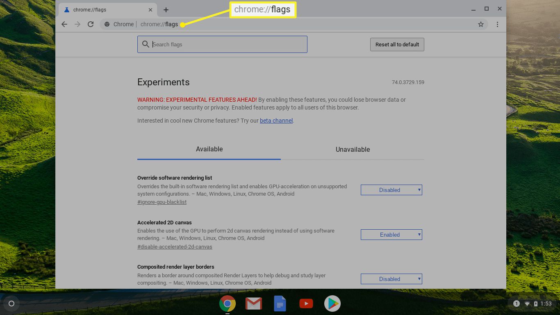The height and width of the screenshot is (315, 560).
Task: Click Override software rendering list title
Action: click(x=175, y=178)
